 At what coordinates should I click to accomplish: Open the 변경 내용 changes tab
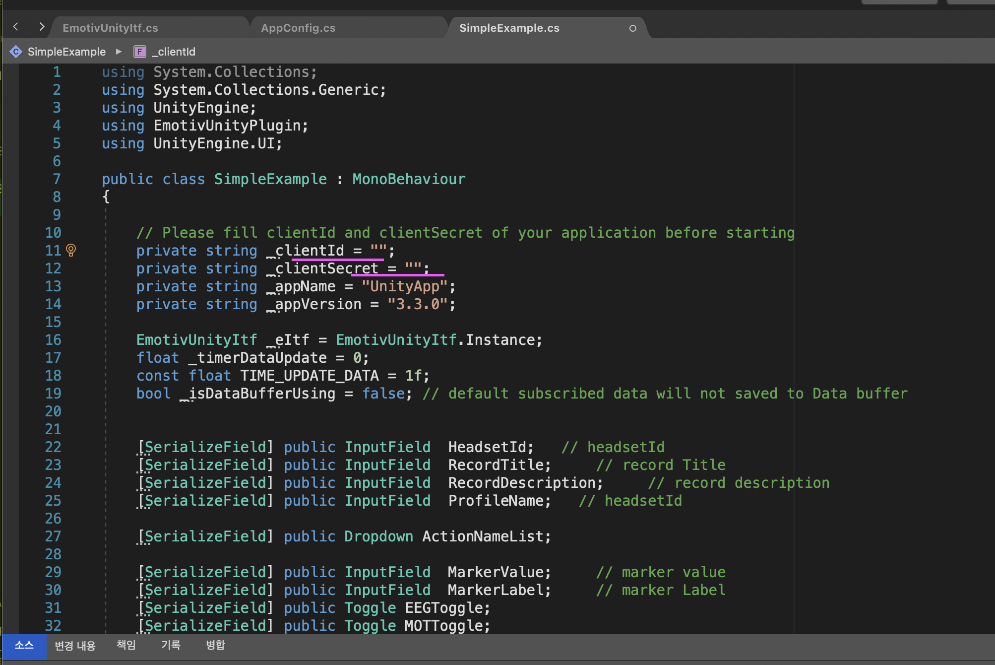[75, 645]
